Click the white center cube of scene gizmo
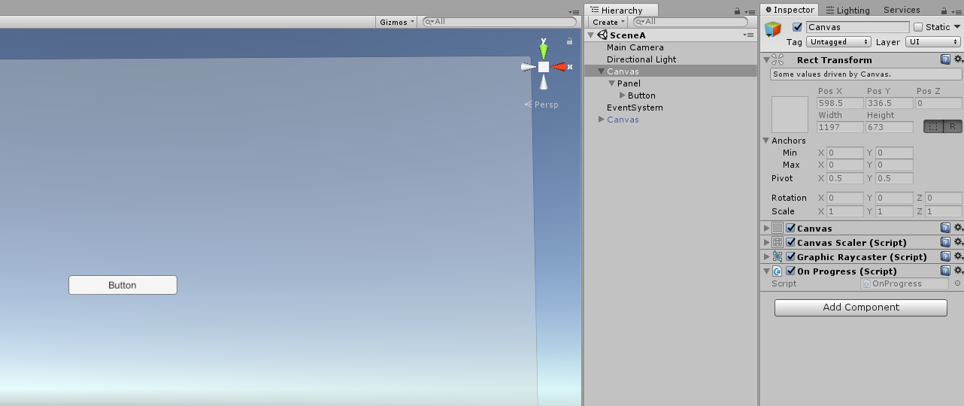This screenshot has width=964, height=406. (543, 67)
